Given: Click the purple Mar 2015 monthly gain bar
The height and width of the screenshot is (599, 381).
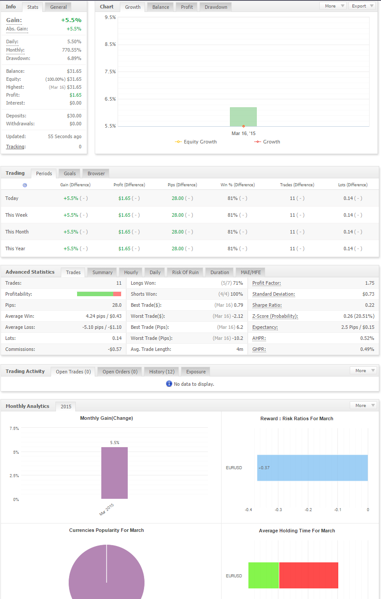Looking at the screenshot, I should click(115, 473).
